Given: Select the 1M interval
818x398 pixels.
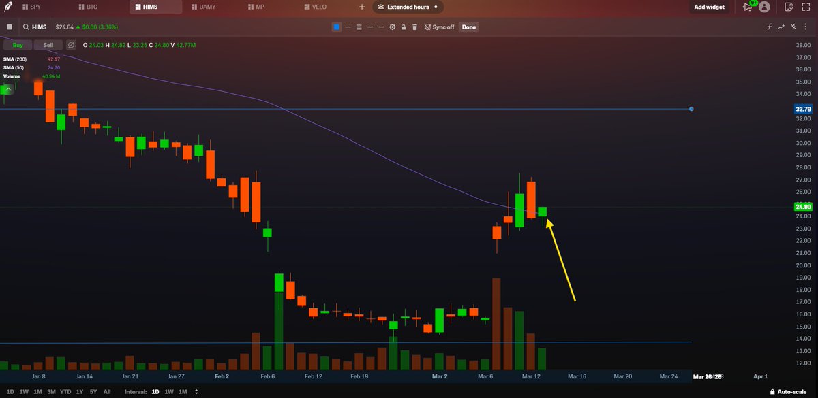Looking at the screenshot, I should (183, 392).
